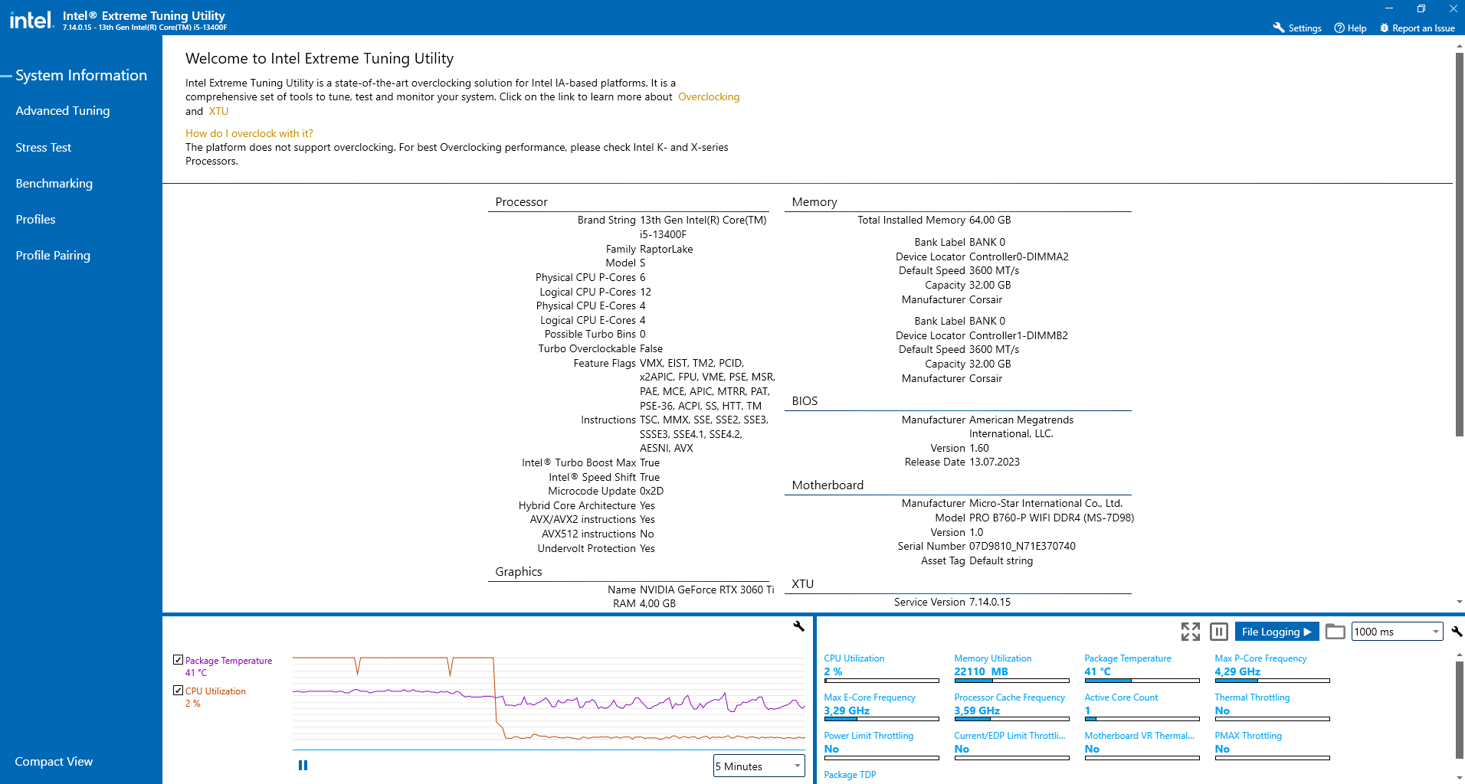Click the Motherboard section heading

point(828,485)
